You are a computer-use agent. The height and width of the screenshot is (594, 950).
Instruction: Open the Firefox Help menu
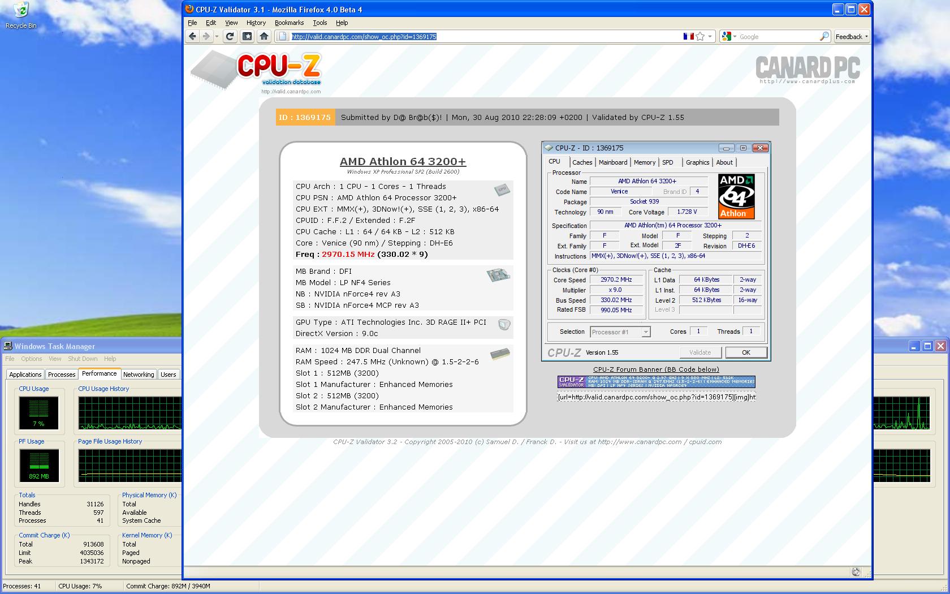[342, 23]
